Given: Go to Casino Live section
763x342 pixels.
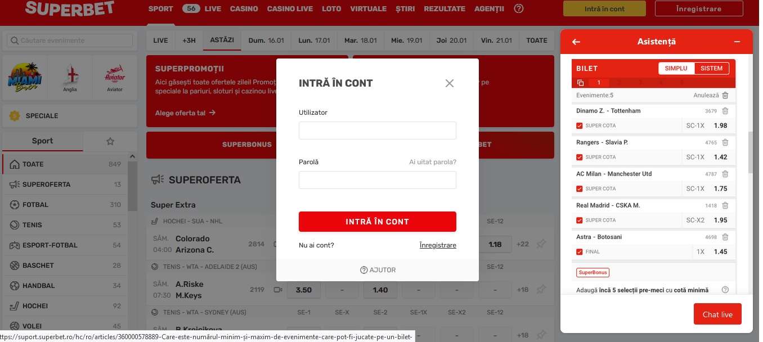Looking at the screenshot, I should (290, 9).
